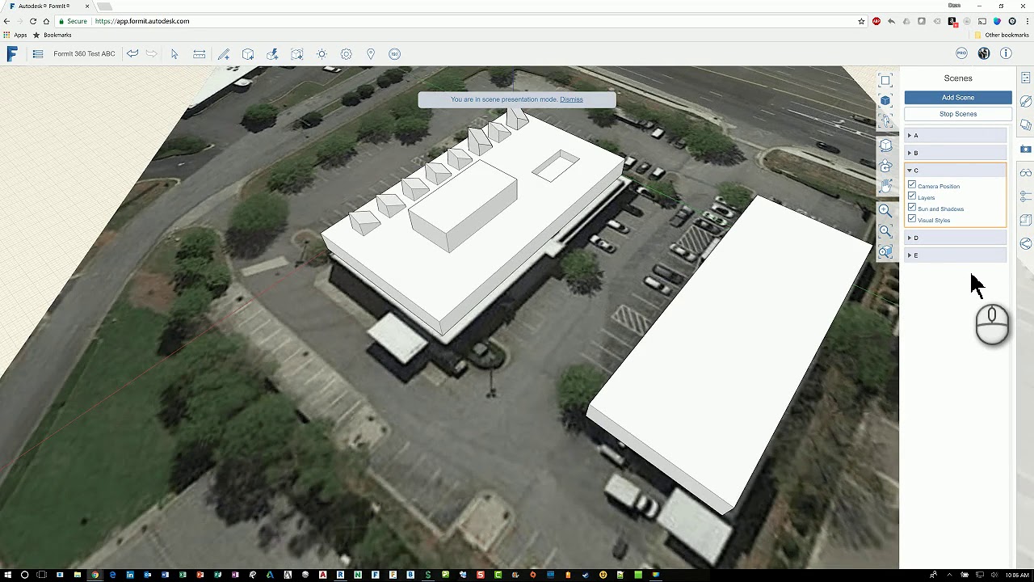Uncheck Visual Styles for scene C

tap(912, 219)
